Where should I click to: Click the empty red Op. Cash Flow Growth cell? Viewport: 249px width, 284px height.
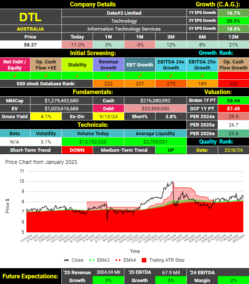[x=234, y=76]
